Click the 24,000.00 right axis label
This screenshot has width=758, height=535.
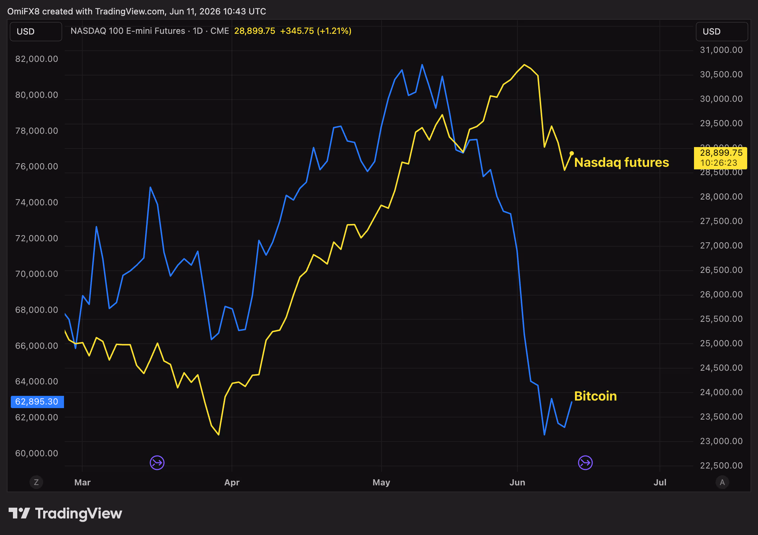click(721, 392)
